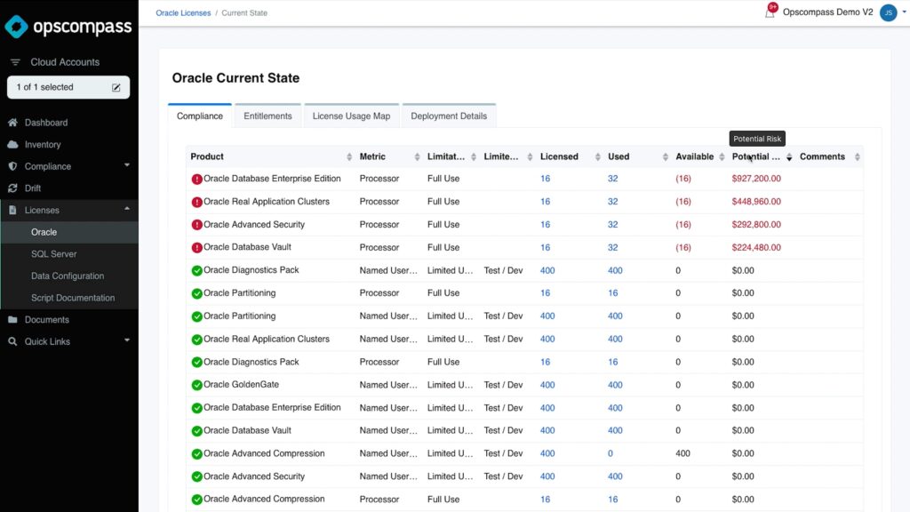Expand the Compliance sidebar menu caret
This screenshot has width=910, height=512.
tap(127, 165)
